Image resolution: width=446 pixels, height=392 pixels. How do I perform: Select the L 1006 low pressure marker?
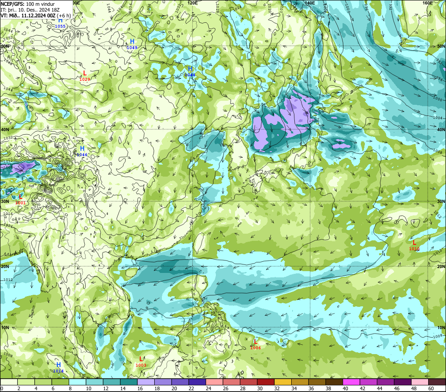point(256,344)
